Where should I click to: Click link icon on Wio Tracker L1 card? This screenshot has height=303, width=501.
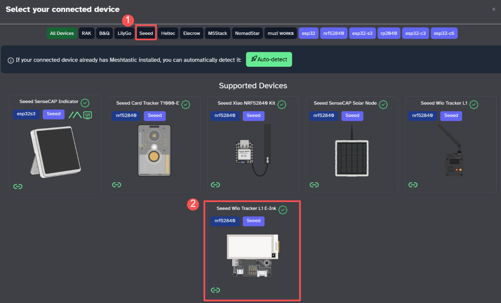click(413, 185)
